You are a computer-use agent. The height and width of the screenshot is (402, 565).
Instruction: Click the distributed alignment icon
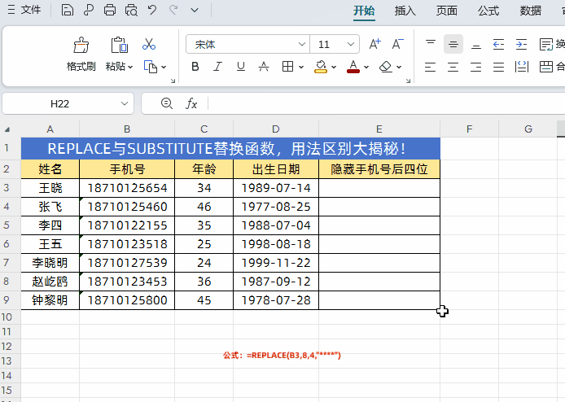pos(521,67)
